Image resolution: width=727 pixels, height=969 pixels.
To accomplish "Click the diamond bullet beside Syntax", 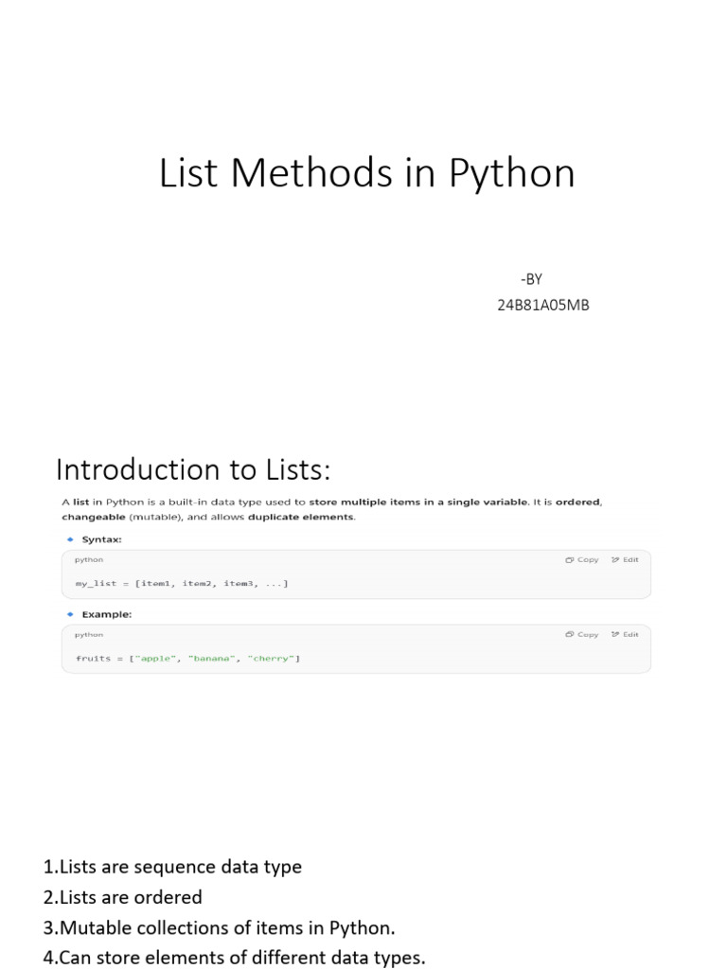I will pos(69,539).
